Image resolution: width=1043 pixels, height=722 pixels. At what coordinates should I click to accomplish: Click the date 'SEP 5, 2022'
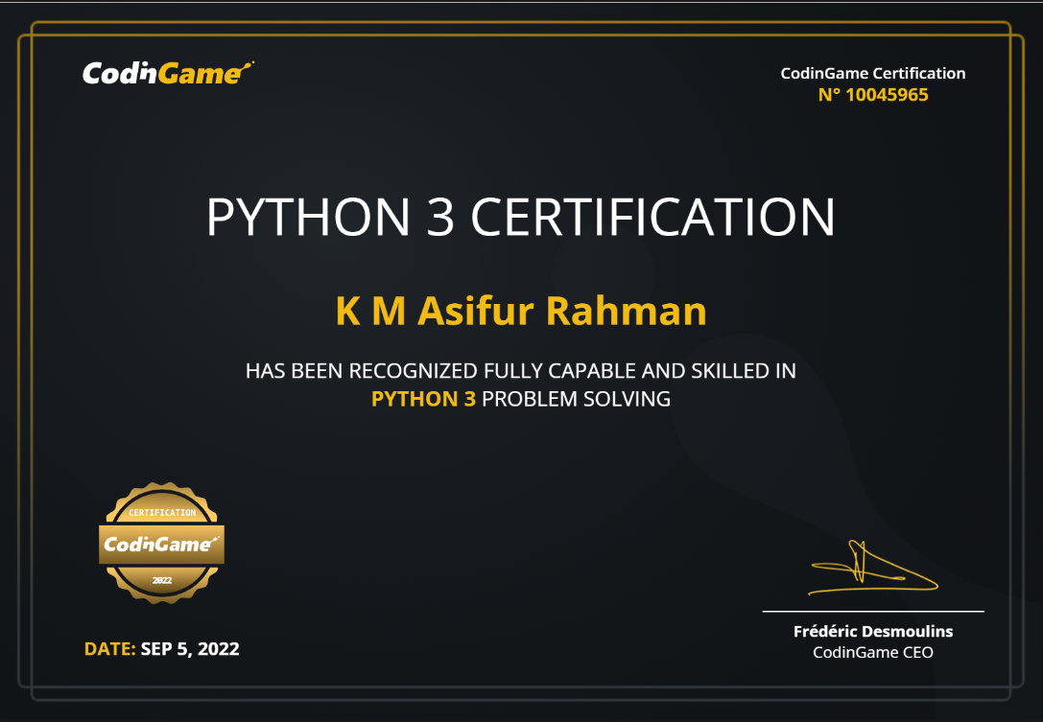click(190, 649)
